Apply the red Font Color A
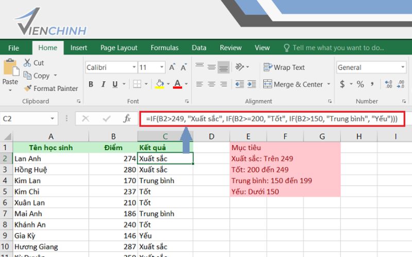Viewport: 412px width, 257px height. [x=178, y=84]
